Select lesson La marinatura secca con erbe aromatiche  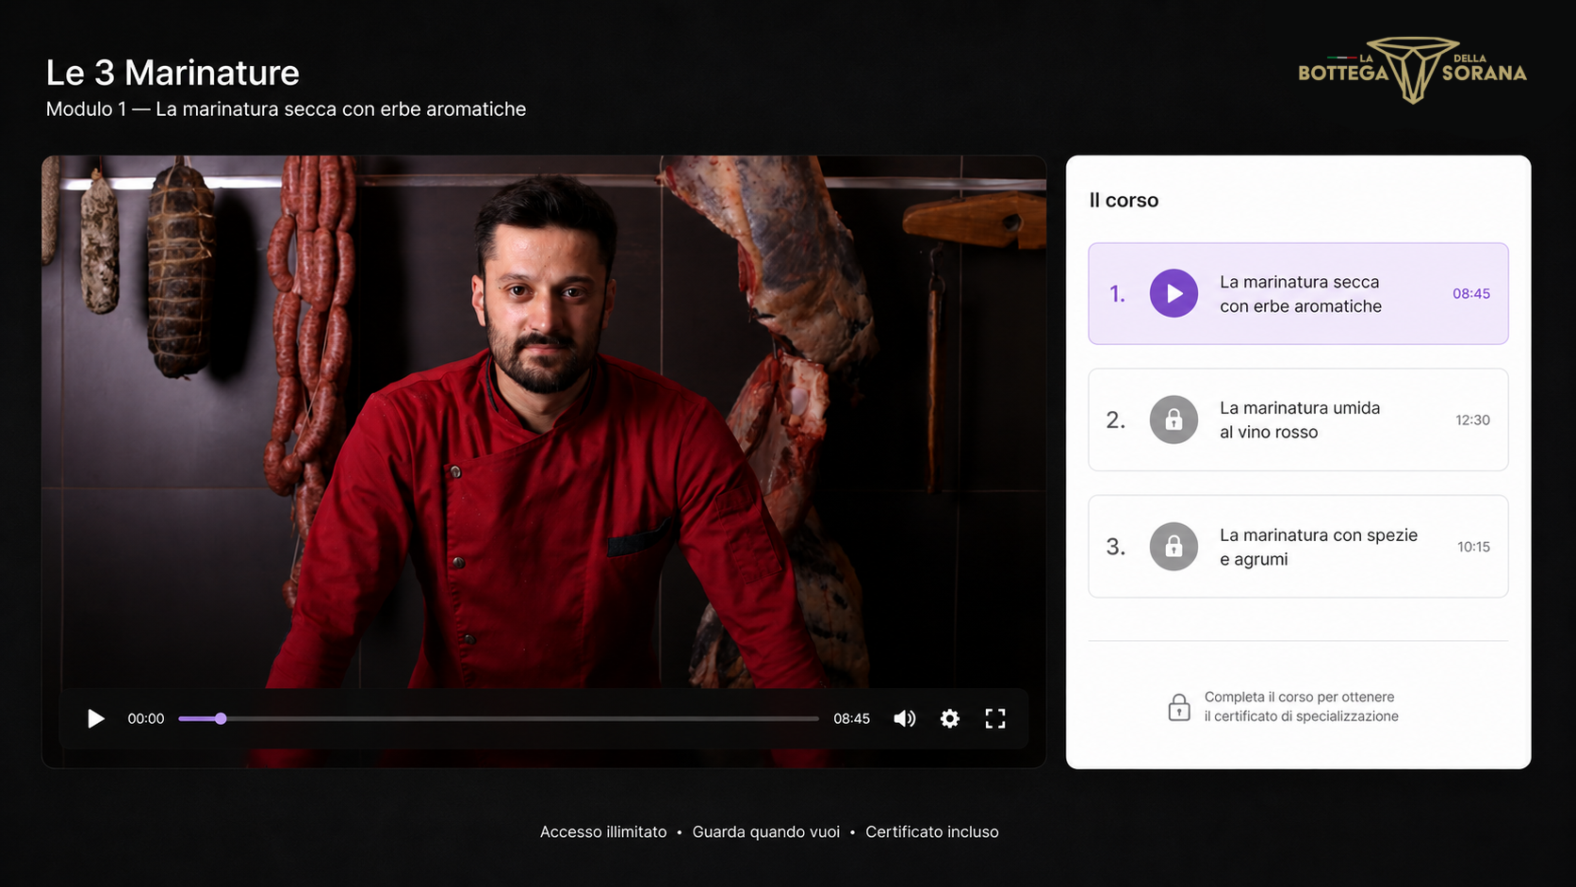tap(1298, 293)
